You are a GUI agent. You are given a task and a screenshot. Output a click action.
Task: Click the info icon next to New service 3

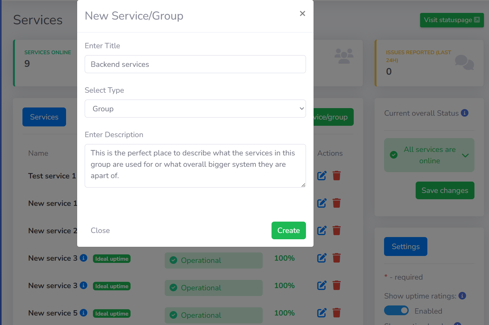click(83, 258)
